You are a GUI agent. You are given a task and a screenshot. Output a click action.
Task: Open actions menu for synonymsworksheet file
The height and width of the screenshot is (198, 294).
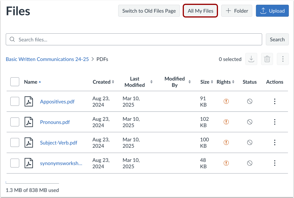274,163
